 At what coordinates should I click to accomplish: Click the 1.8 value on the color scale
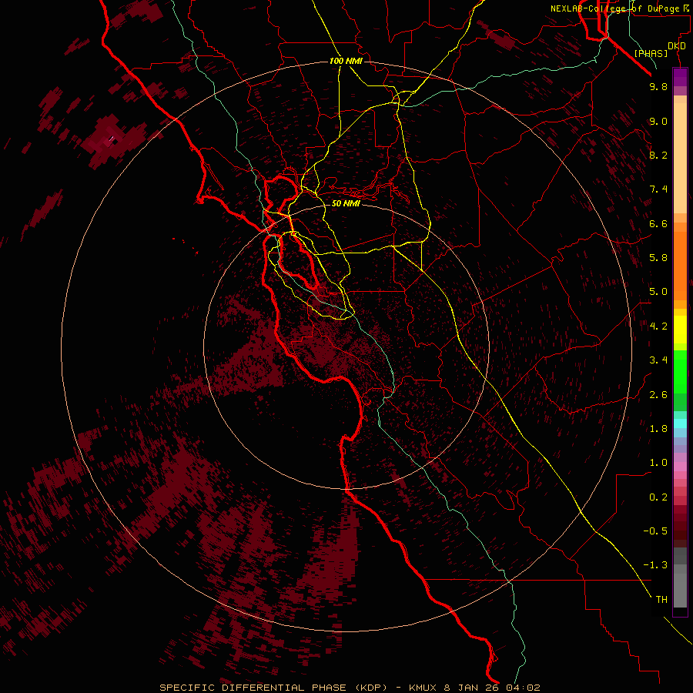coord(658,429)
